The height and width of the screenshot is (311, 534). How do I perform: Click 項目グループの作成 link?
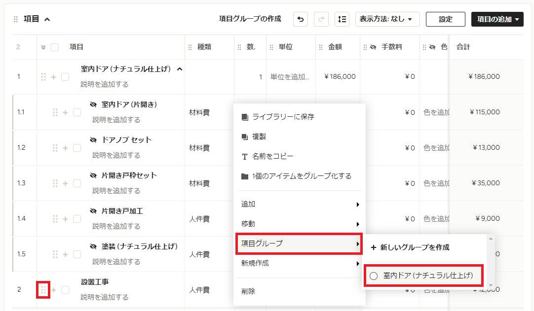click(x=250, y=19)
